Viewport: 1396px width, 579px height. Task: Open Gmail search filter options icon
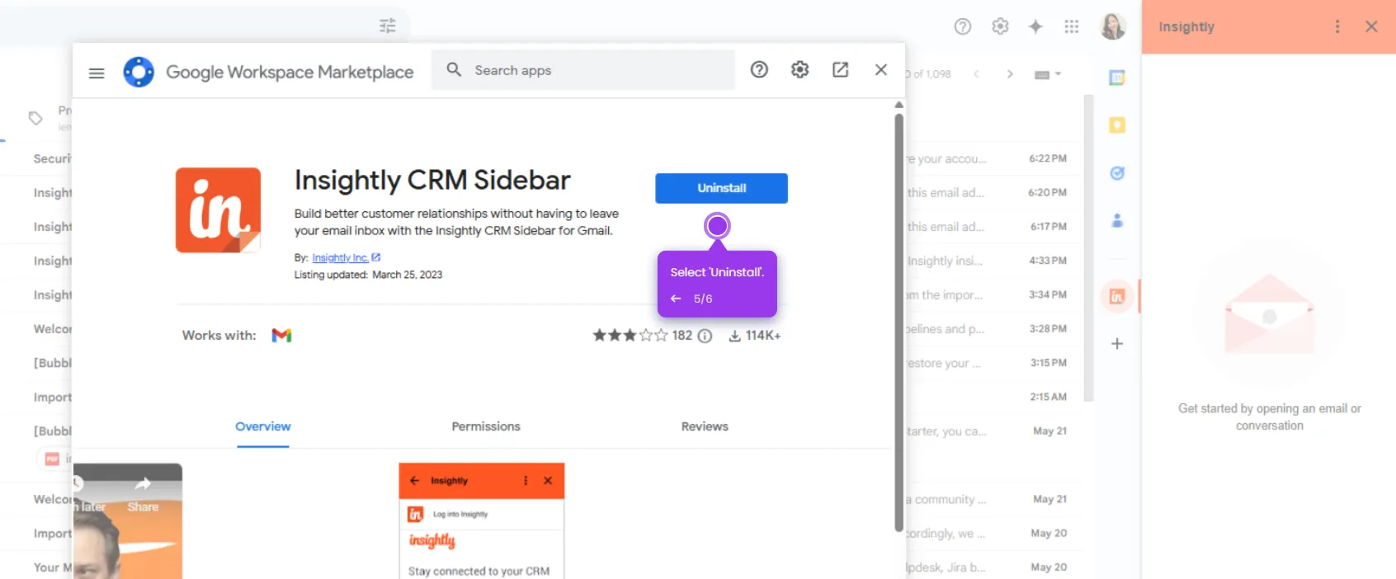coord(388,26)
